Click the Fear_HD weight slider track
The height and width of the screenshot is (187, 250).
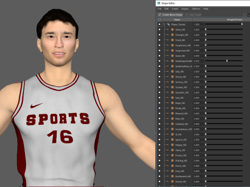(x=223, y=171)
